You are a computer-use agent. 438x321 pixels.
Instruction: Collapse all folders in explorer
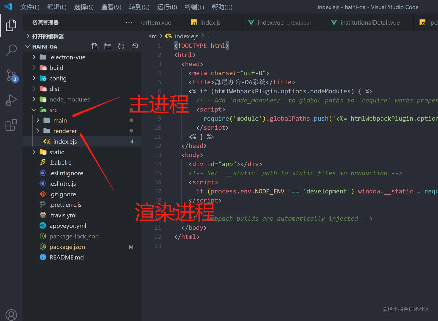point(135,46)
